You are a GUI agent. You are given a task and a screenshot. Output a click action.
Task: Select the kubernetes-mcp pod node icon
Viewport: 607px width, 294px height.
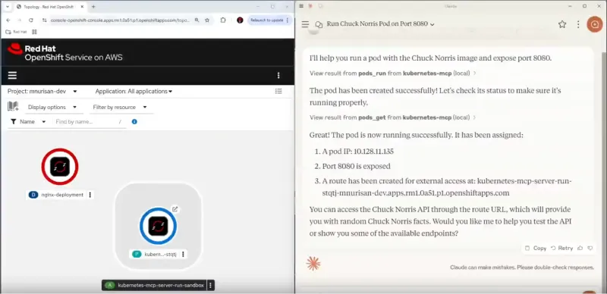pyautogui.click(x=158, y=227)
